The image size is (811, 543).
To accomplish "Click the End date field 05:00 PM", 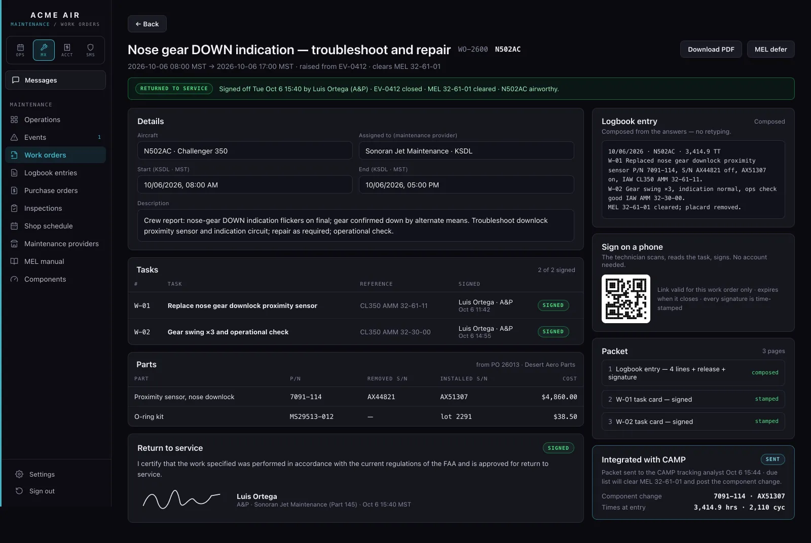I will (466, 185).
